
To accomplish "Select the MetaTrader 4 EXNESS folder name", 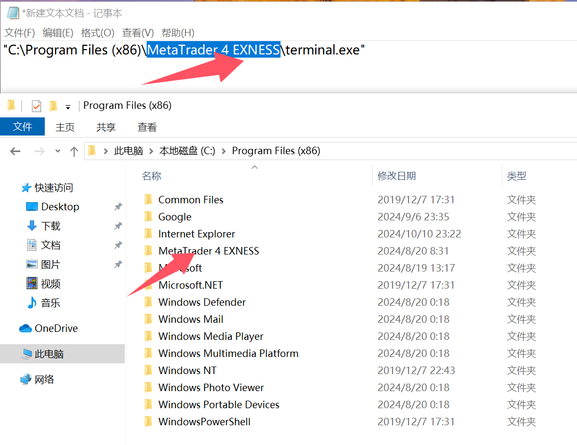I will click(x=209, y=251).
